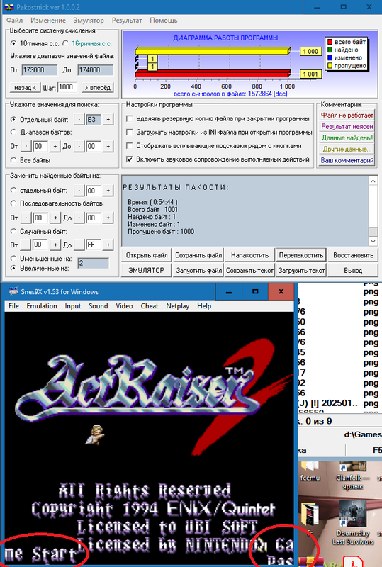Open Snes9X Input menu
382x567 pixels.
point(73,306)
